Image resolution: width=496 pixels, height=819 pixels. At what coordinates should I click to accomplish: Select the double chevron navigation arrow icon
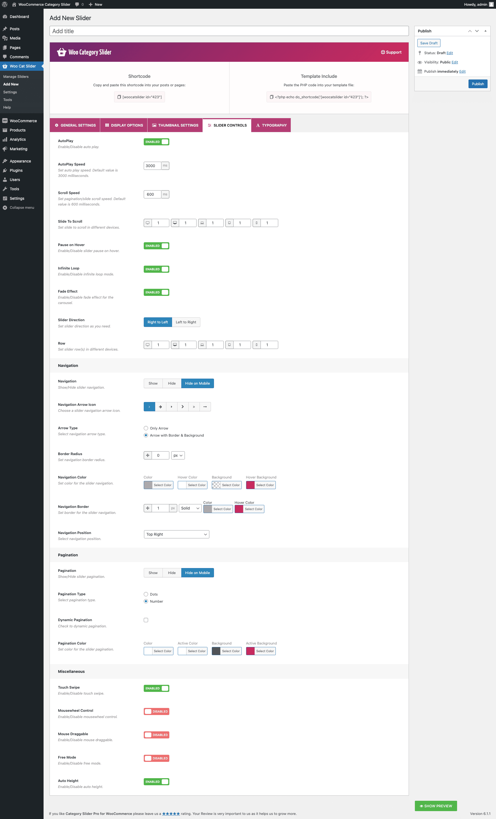pyautogui.click(x=194, y=407)
